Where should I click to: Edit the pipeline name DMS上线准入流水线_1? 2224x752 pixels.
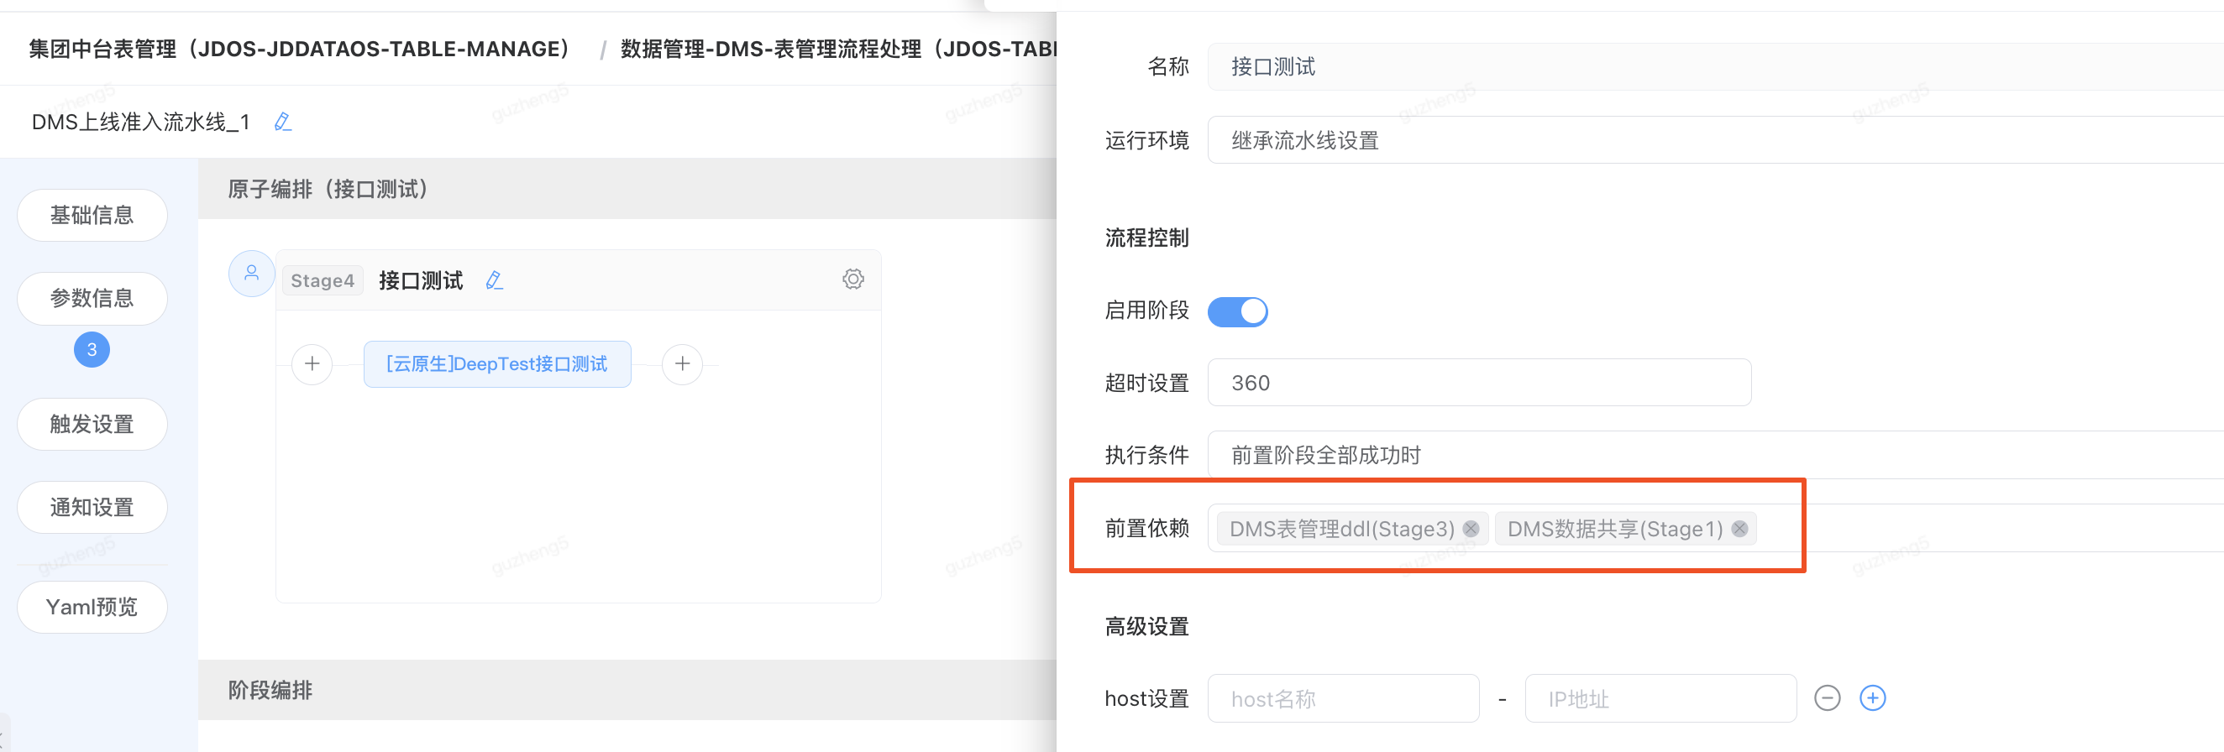coord(282,122)
